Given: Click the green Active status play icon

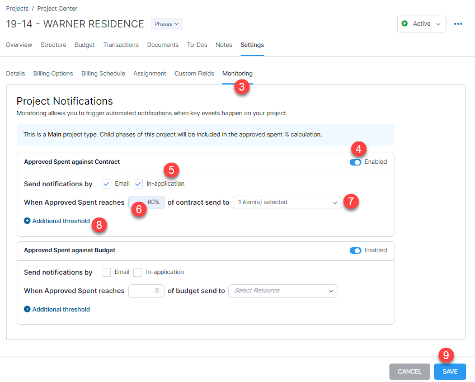Looking at the screenshot, I should click(x=405, y=23).
